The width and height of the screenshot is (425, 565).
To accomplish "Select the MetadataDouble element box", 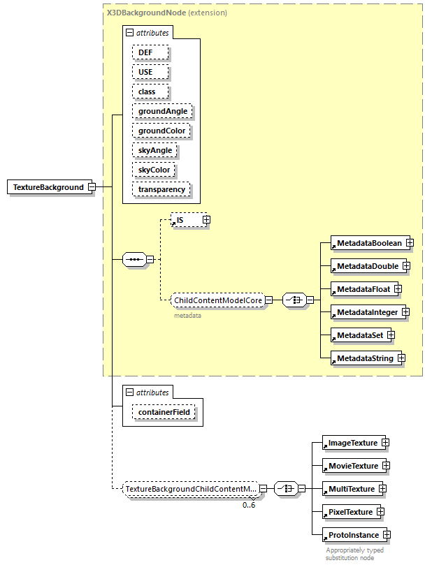I will [367, 266].
